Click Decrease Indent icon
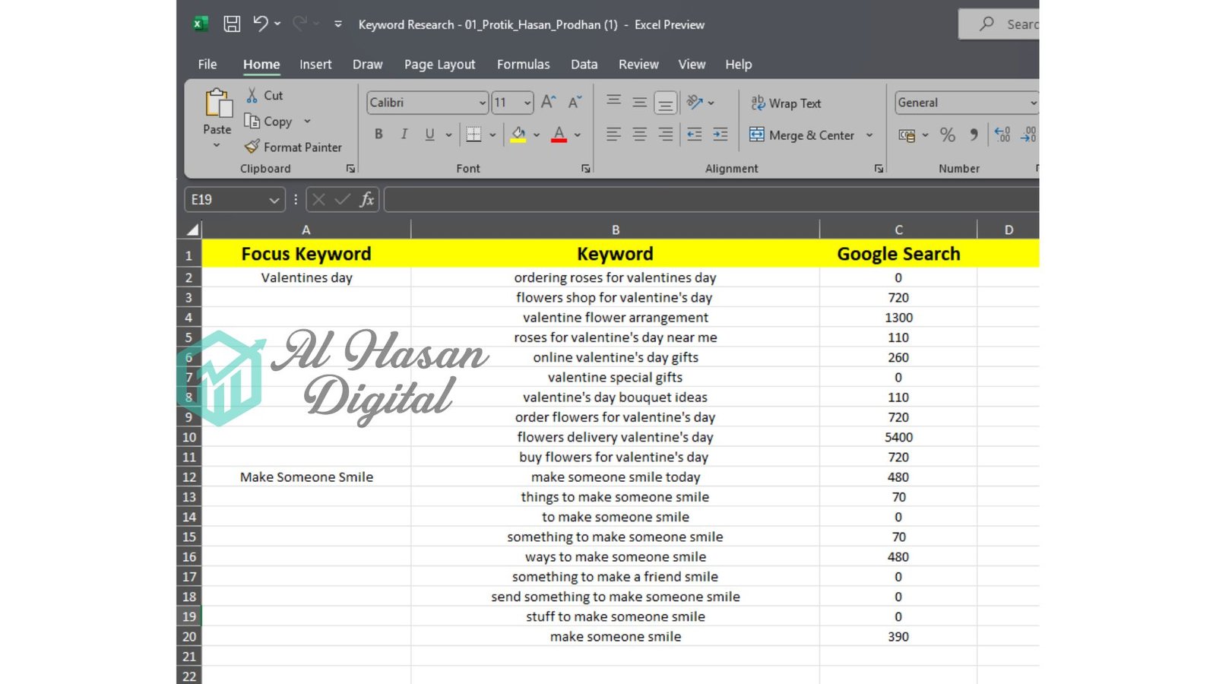Viewport: 1216px width, 684px height. point(695,135)
